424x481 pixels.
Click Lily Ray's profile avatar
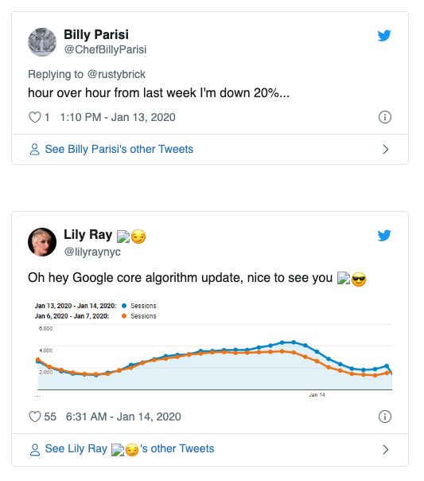(x=42, y=242)
